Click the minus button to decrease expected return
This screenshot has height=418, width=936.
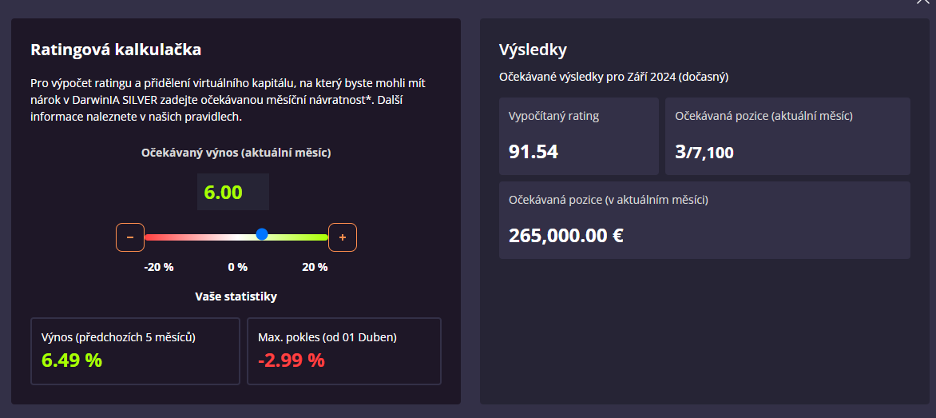click(130, 237)
